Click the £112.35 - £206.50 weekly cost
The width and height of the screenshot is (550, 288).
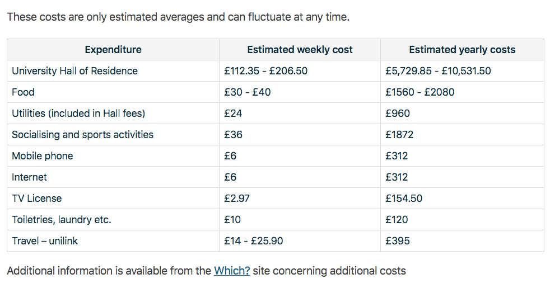pos(265,71)
